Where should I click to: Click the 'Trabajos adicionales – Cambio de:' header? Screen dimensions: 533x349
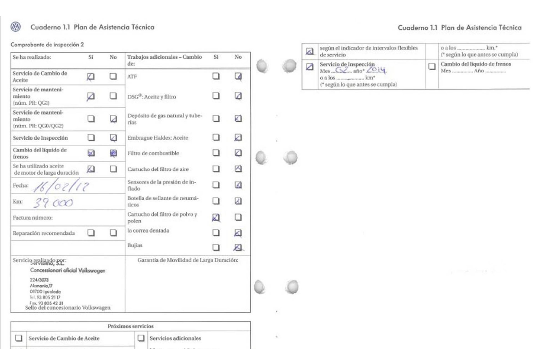click(165, 60)
